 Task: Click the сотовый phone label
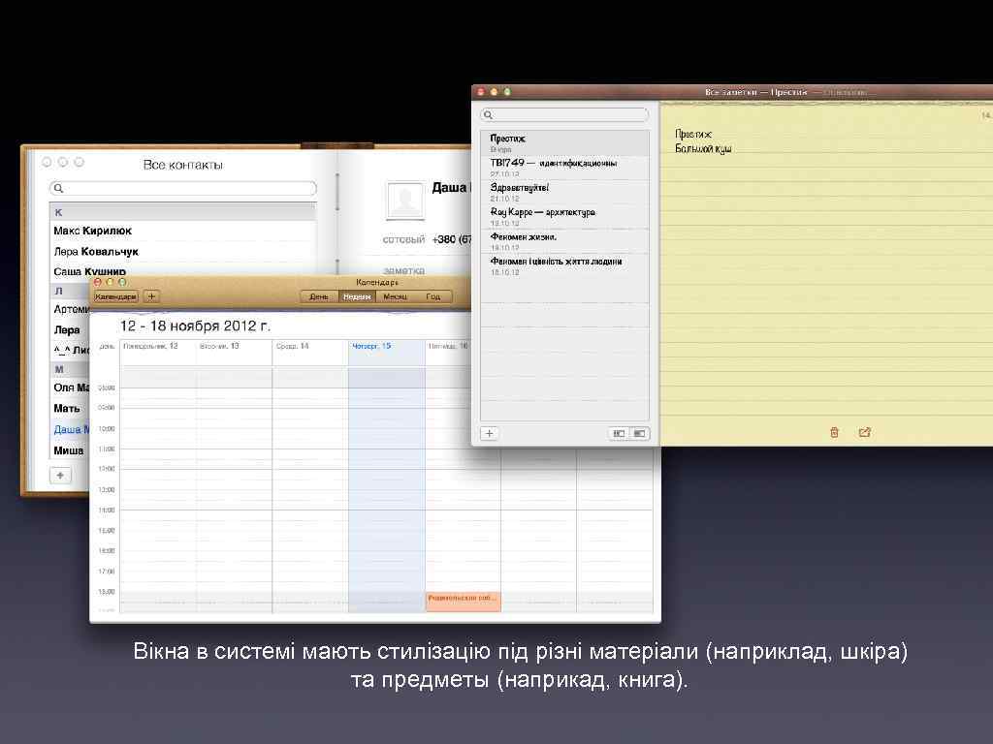(x=403, y=239)
